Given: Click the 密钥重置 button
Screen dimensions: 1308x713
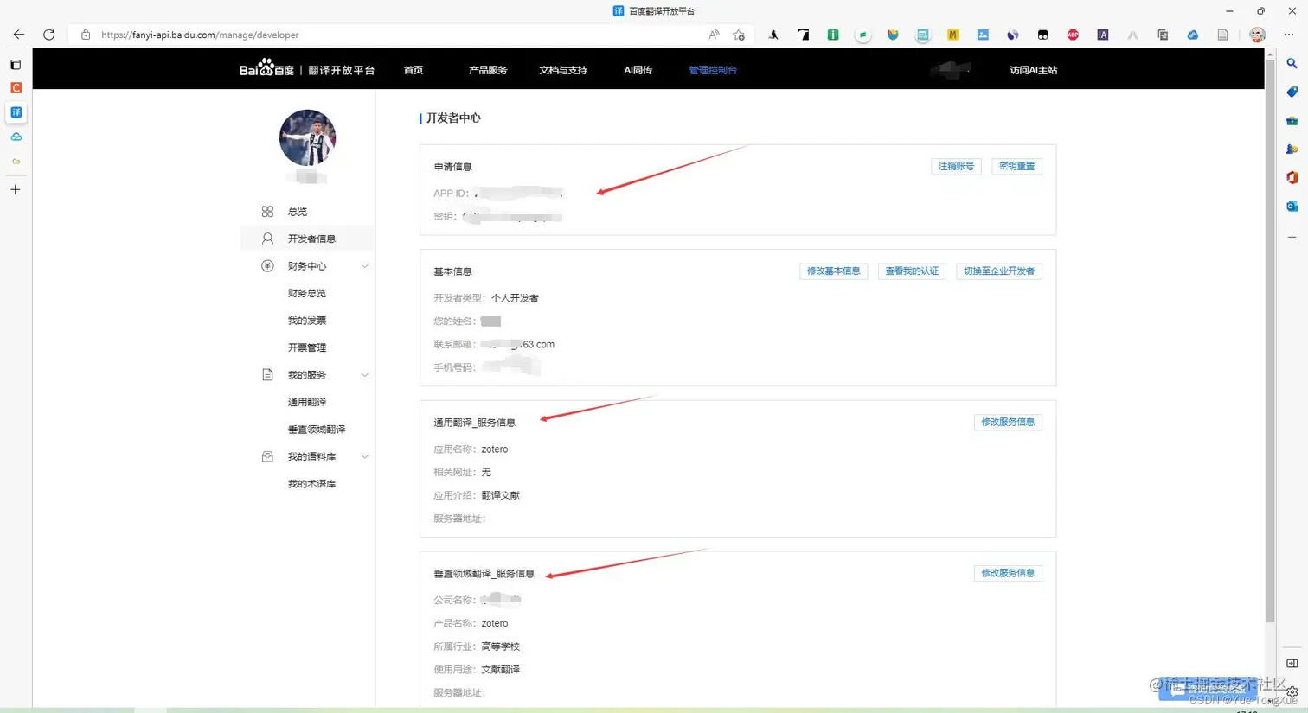Looking at the screenshot, I should pos(1016,166).
